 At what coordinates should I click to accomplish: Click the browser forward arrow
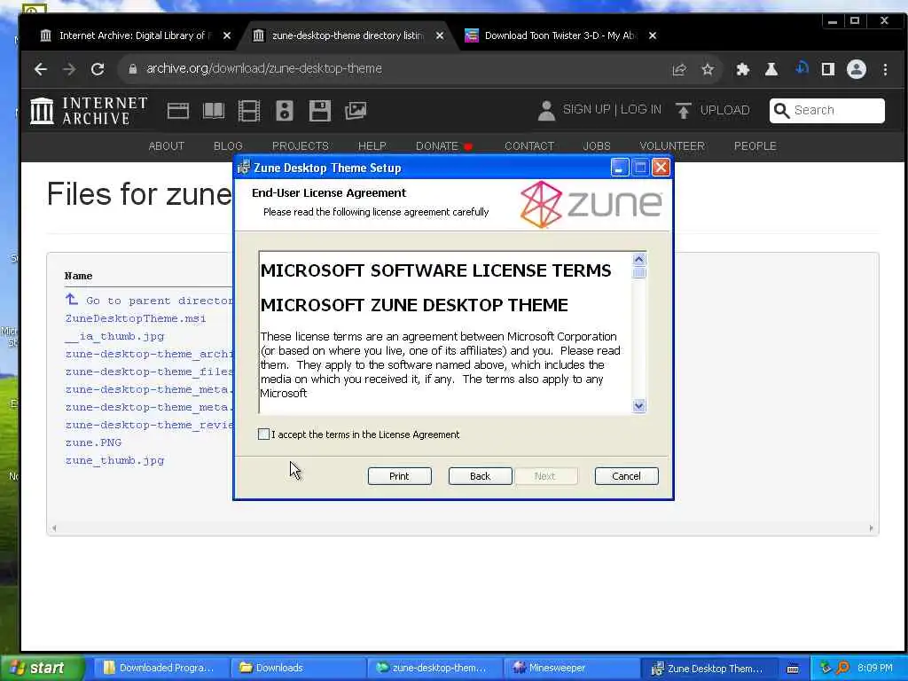pyautogui.click(x=69, y=69)
